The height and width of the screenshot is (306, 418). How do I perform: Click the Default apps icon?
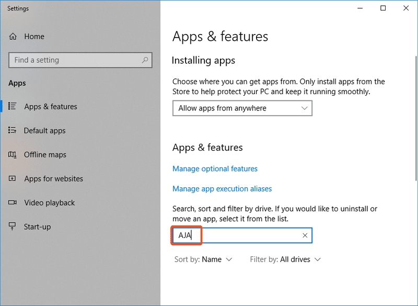tap(13, 131)
